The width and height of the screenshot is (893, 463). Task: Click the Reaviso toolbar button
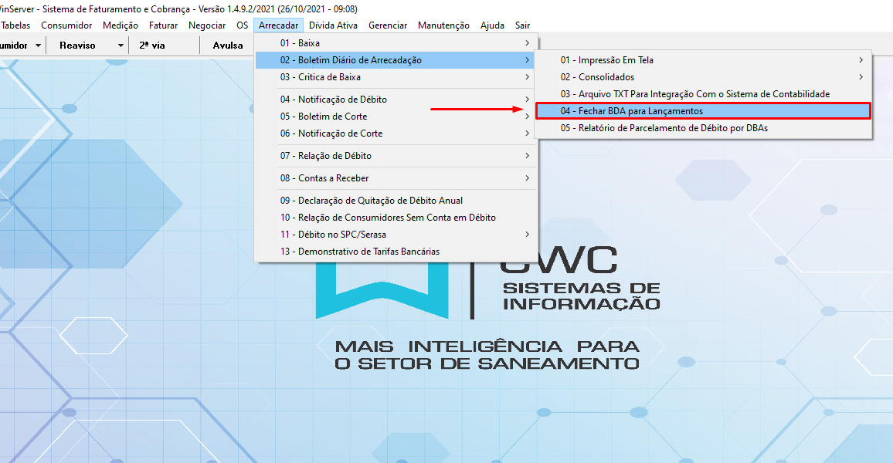[77, 46]
